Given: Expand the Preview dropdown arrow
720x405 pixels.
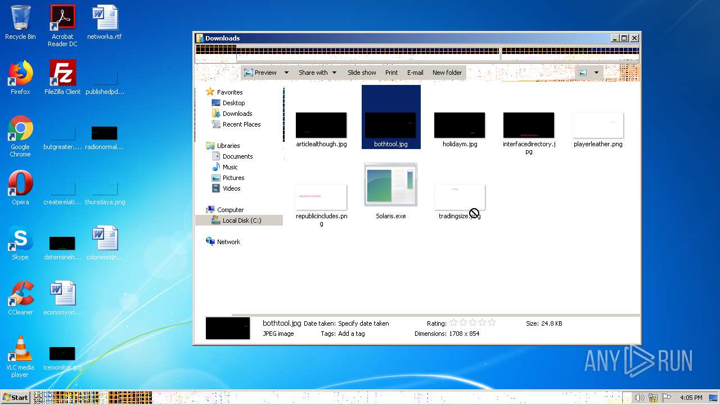Looking at the screenshot, I should click(286, 73).
